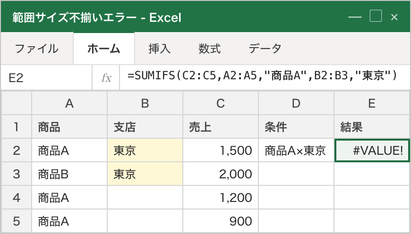Open the 挿入 tab
The image size is (411, 234).
pyautogui.click(x=159, y=49)
